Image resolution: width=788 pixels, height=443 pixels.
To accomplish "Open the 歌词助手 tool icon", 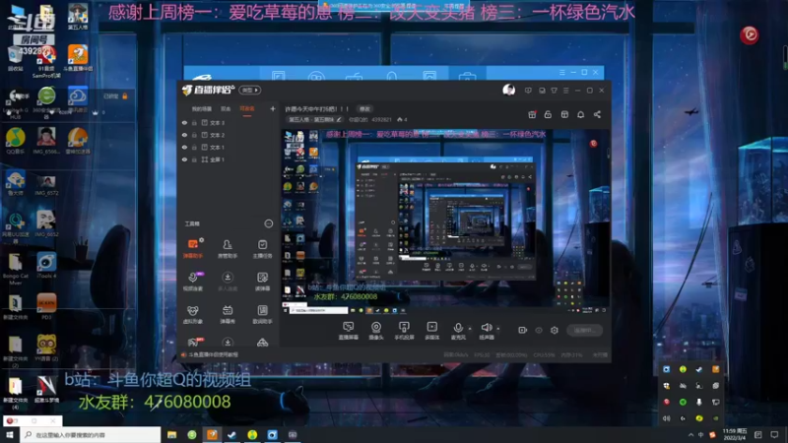I will (x=262, y=314).
